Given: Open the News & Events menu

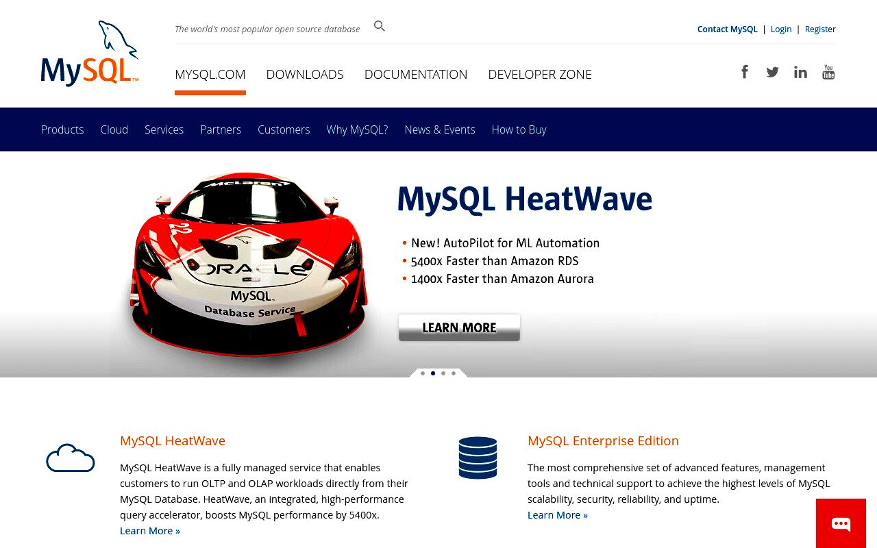Looking at the screenshot, I should coord(440,129).
